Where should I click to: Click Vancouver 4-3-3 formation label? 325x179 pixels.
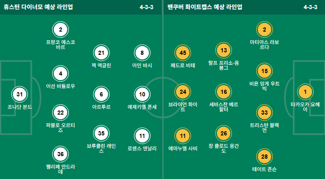click(310, 7)
